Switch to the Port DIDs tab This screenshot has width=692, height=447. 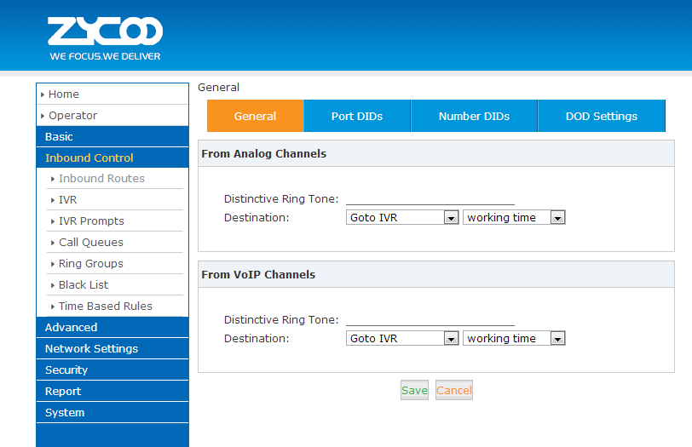pyautogui.click(x=357, y=117)
